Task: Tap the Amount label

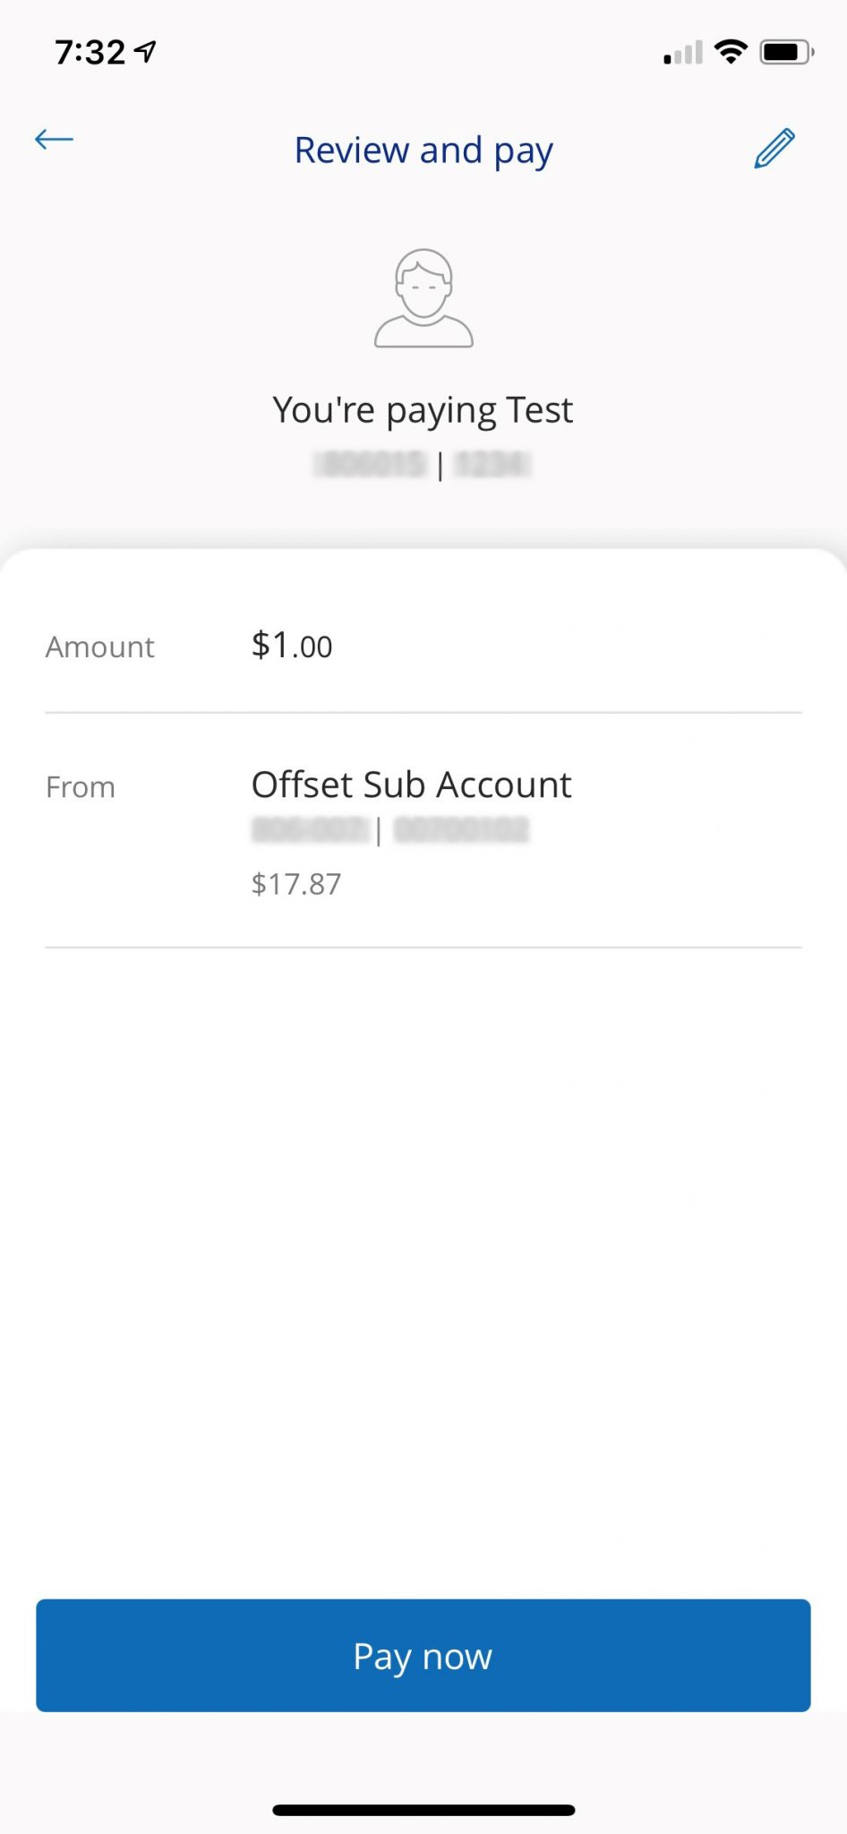Action: (100, 647)
